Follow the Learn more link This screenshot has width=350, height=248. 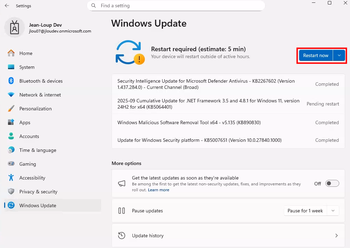(x=158, y=190)
